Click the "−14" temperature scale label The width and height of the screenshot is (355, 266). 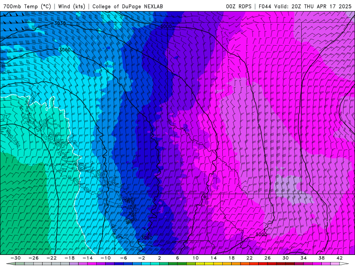87,258
